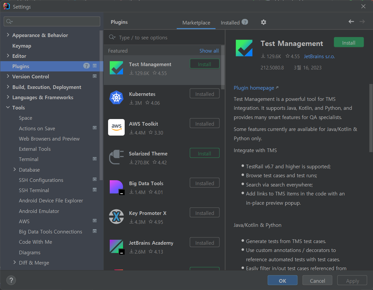The height and width of the screenshot is (290, 373).
Task: Click the plugin search magnifier icon
Action: [112, 37]
